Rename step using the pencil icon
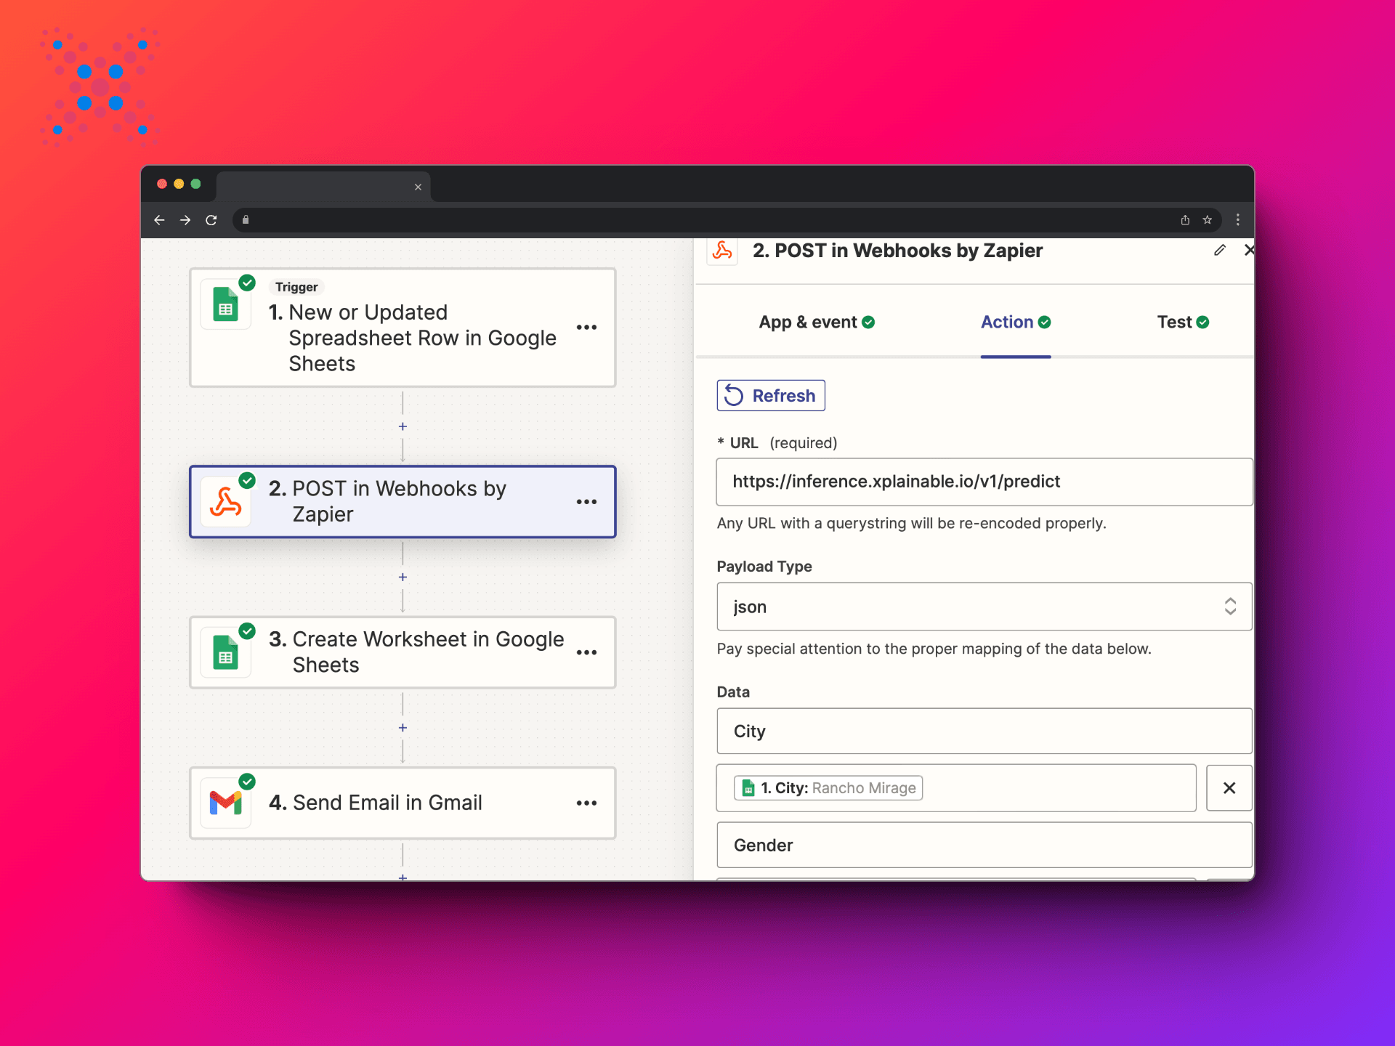 point(1220,251)
